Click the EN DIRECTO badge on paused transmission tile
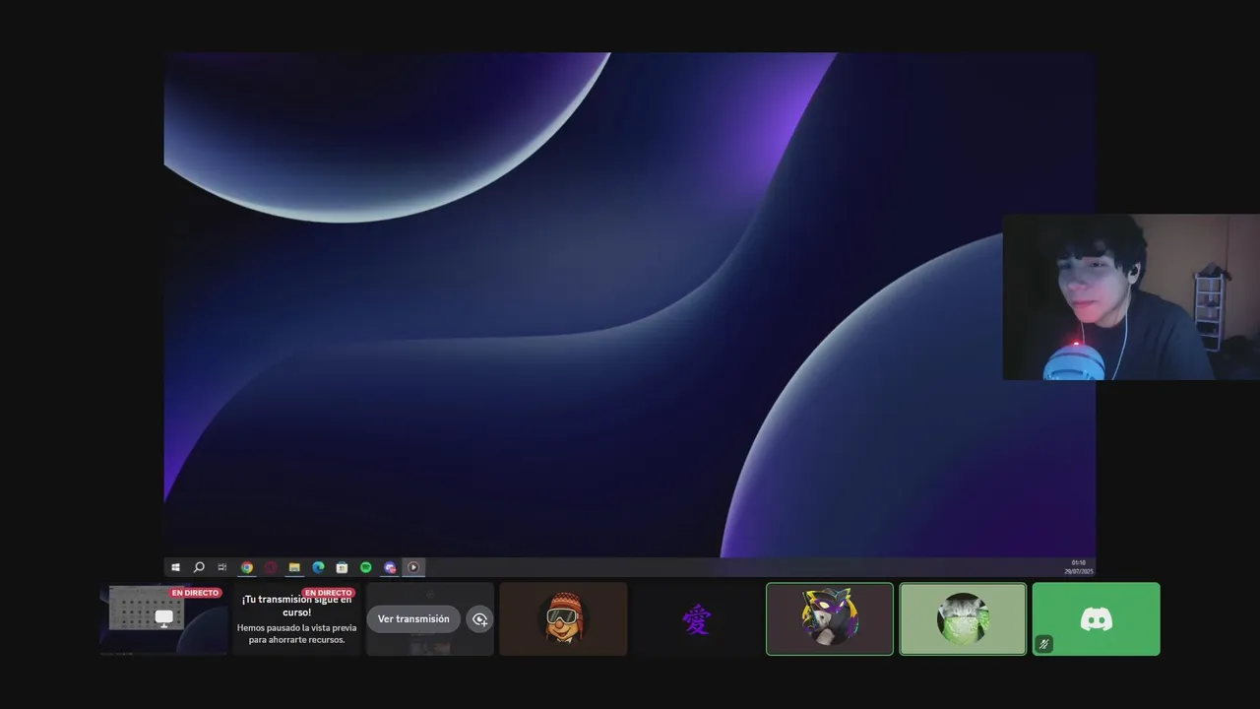 point(329,593)
